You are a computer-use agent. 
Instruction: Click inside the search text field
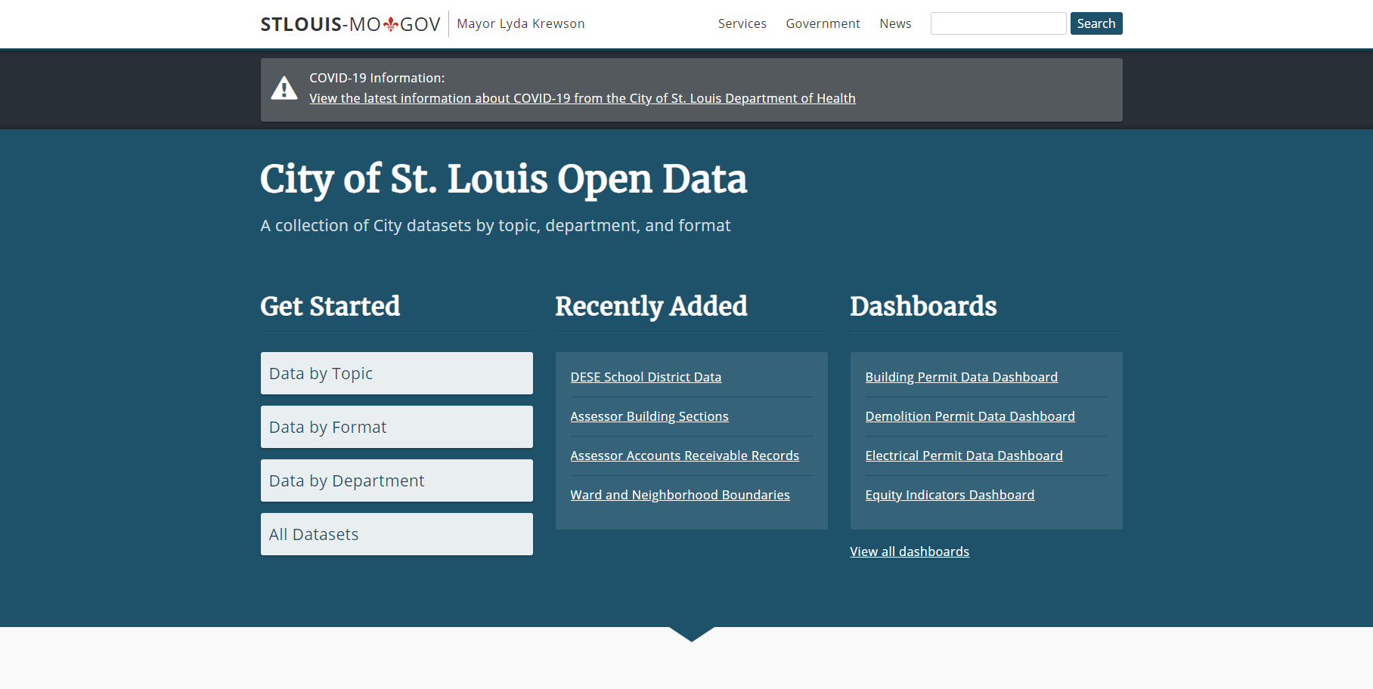(998, 23)
